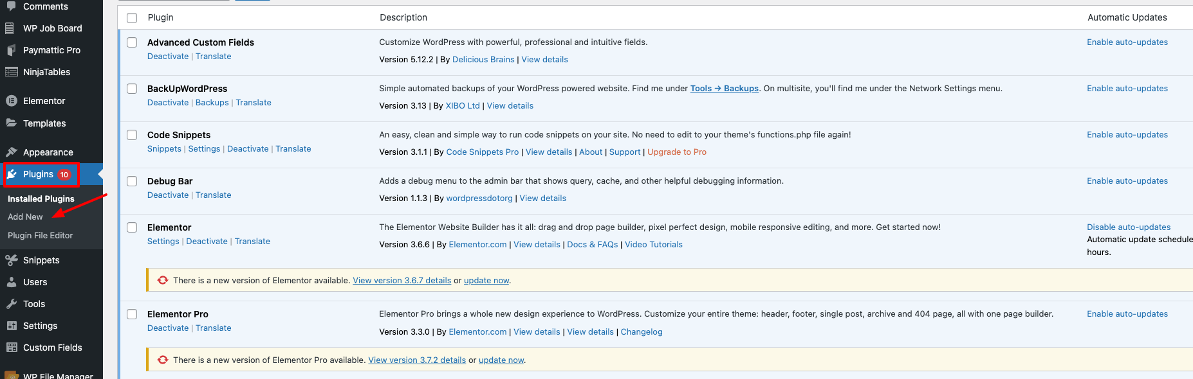This screenshot has width=1193, height=379.
Task: Click the WP File Manager folder icon
Action: (x=11, y=375)
